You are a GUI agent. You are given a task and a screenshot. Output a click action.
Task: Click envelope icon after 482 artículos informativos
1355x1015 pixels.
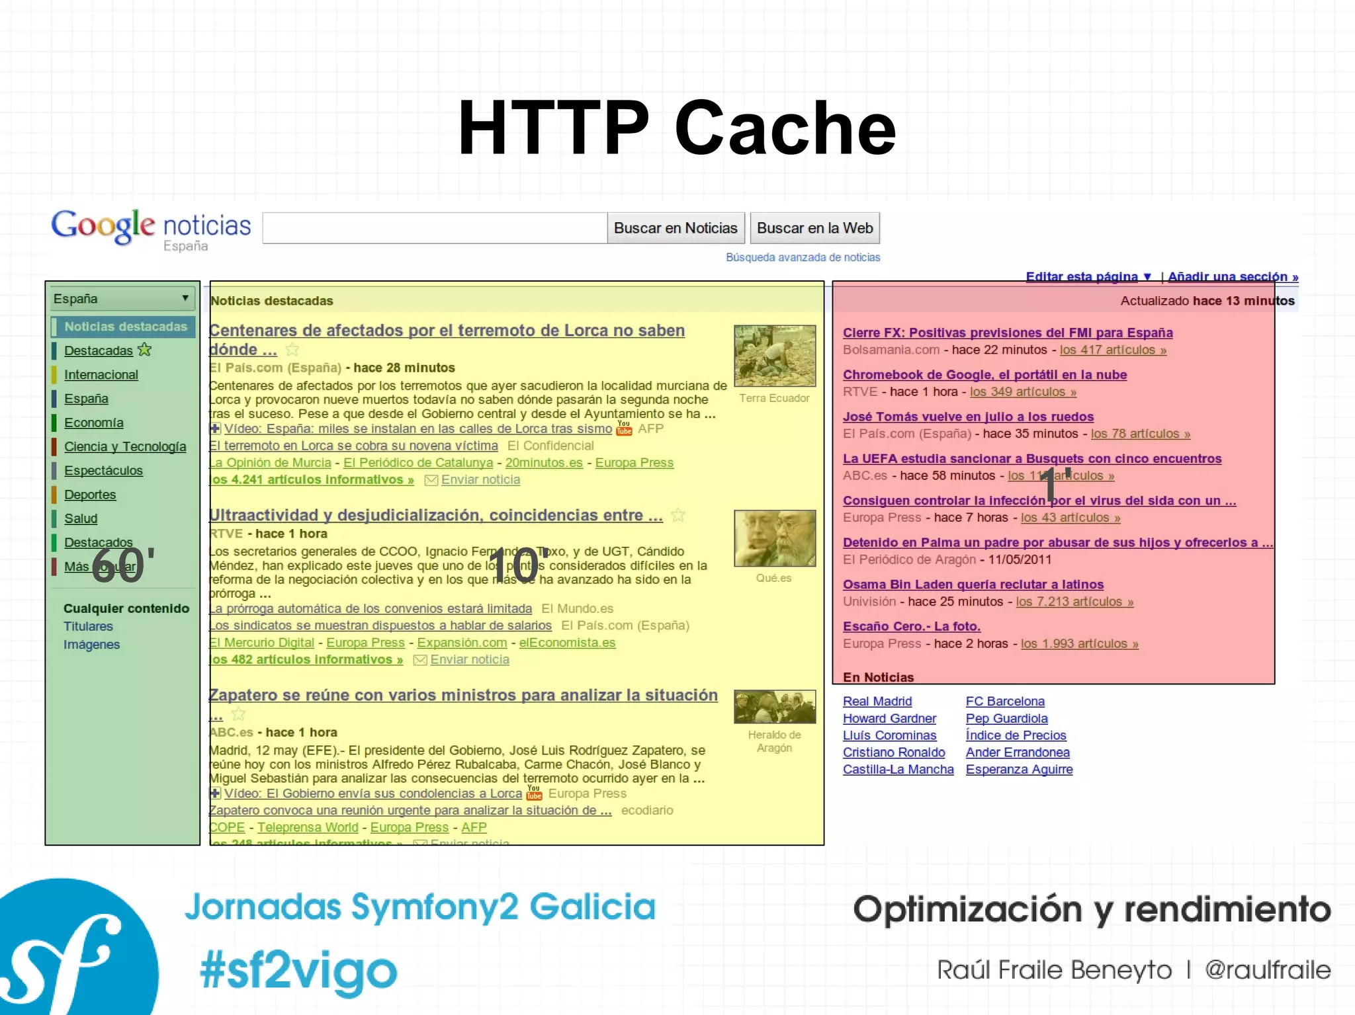point(420,660)
